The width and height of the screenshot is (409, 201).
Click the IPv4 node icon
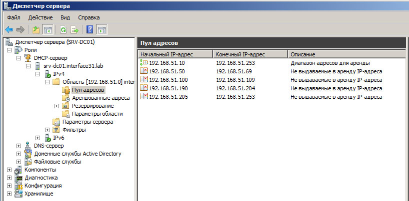47,74
